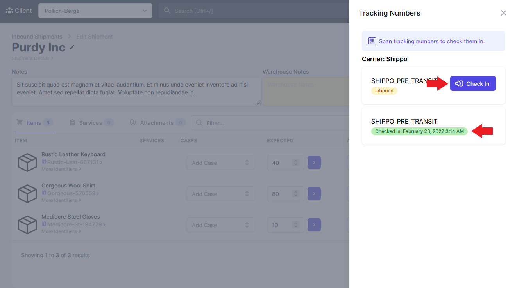Open SKU link Mediocre-St-194779
This screenshot has width=517, height=288.
point(75,224)
